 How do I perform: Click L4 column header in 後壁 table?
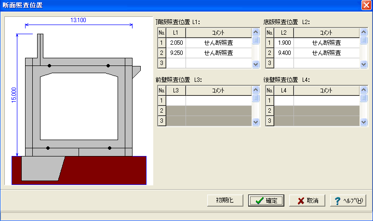point(284,91)
